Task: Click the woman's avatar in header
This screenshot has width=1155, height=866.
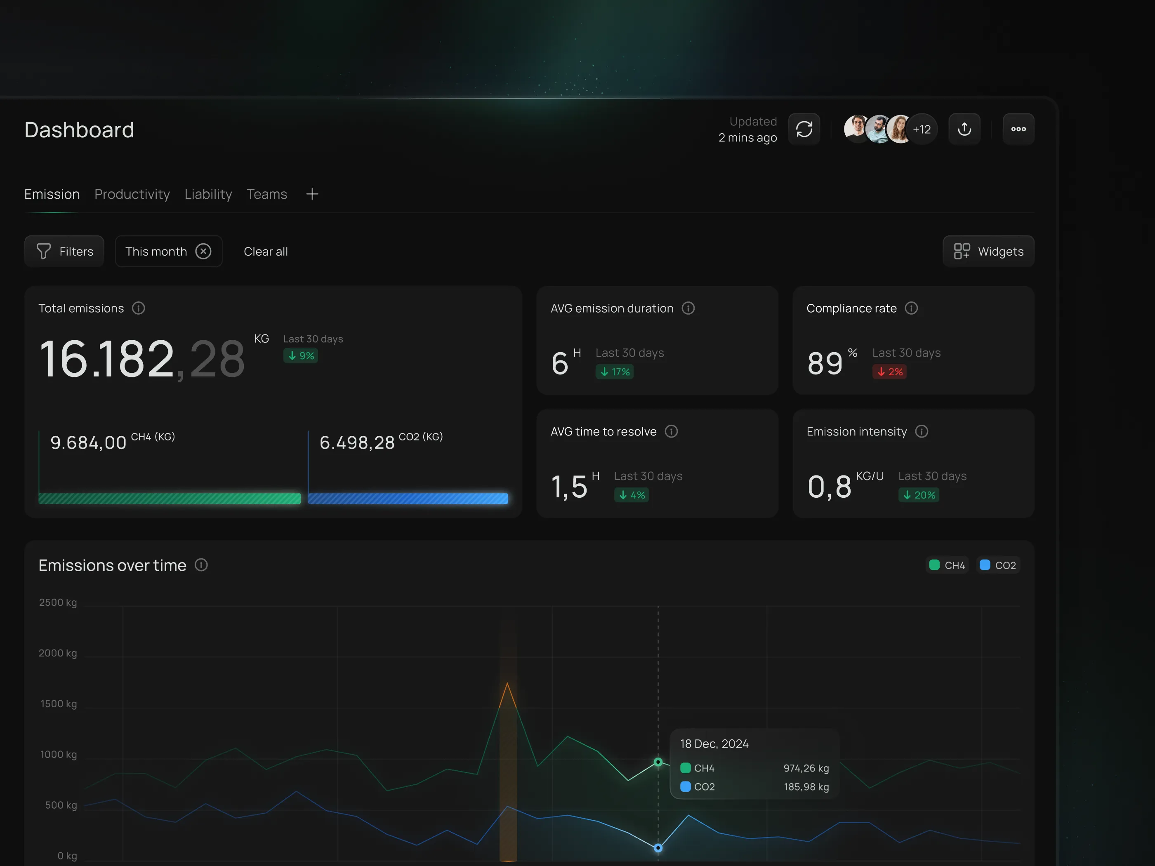Action: click(900, 129)
